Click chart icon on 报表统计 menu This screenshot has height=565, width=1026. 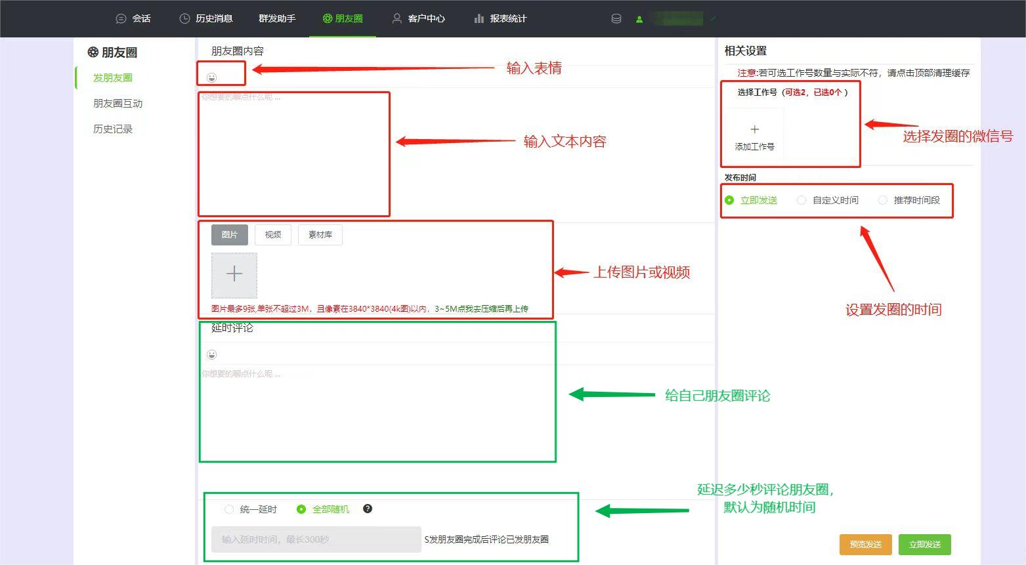pos(479,18)
